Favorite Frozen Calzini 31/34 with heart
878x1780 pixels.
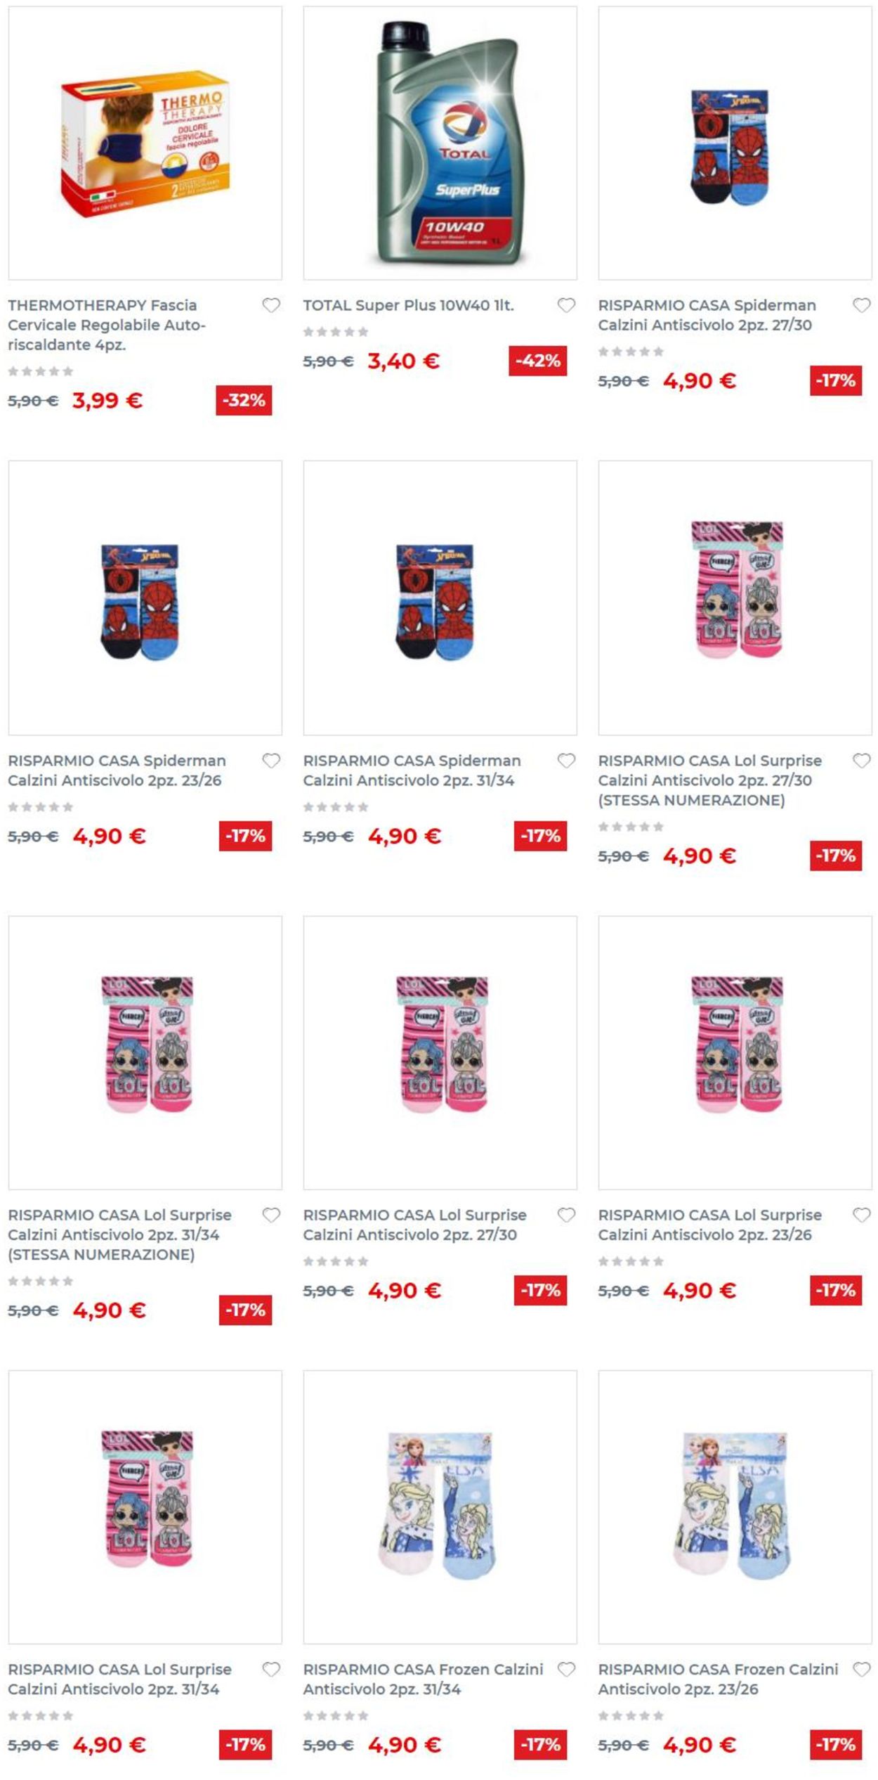(x=566, y=1669)
